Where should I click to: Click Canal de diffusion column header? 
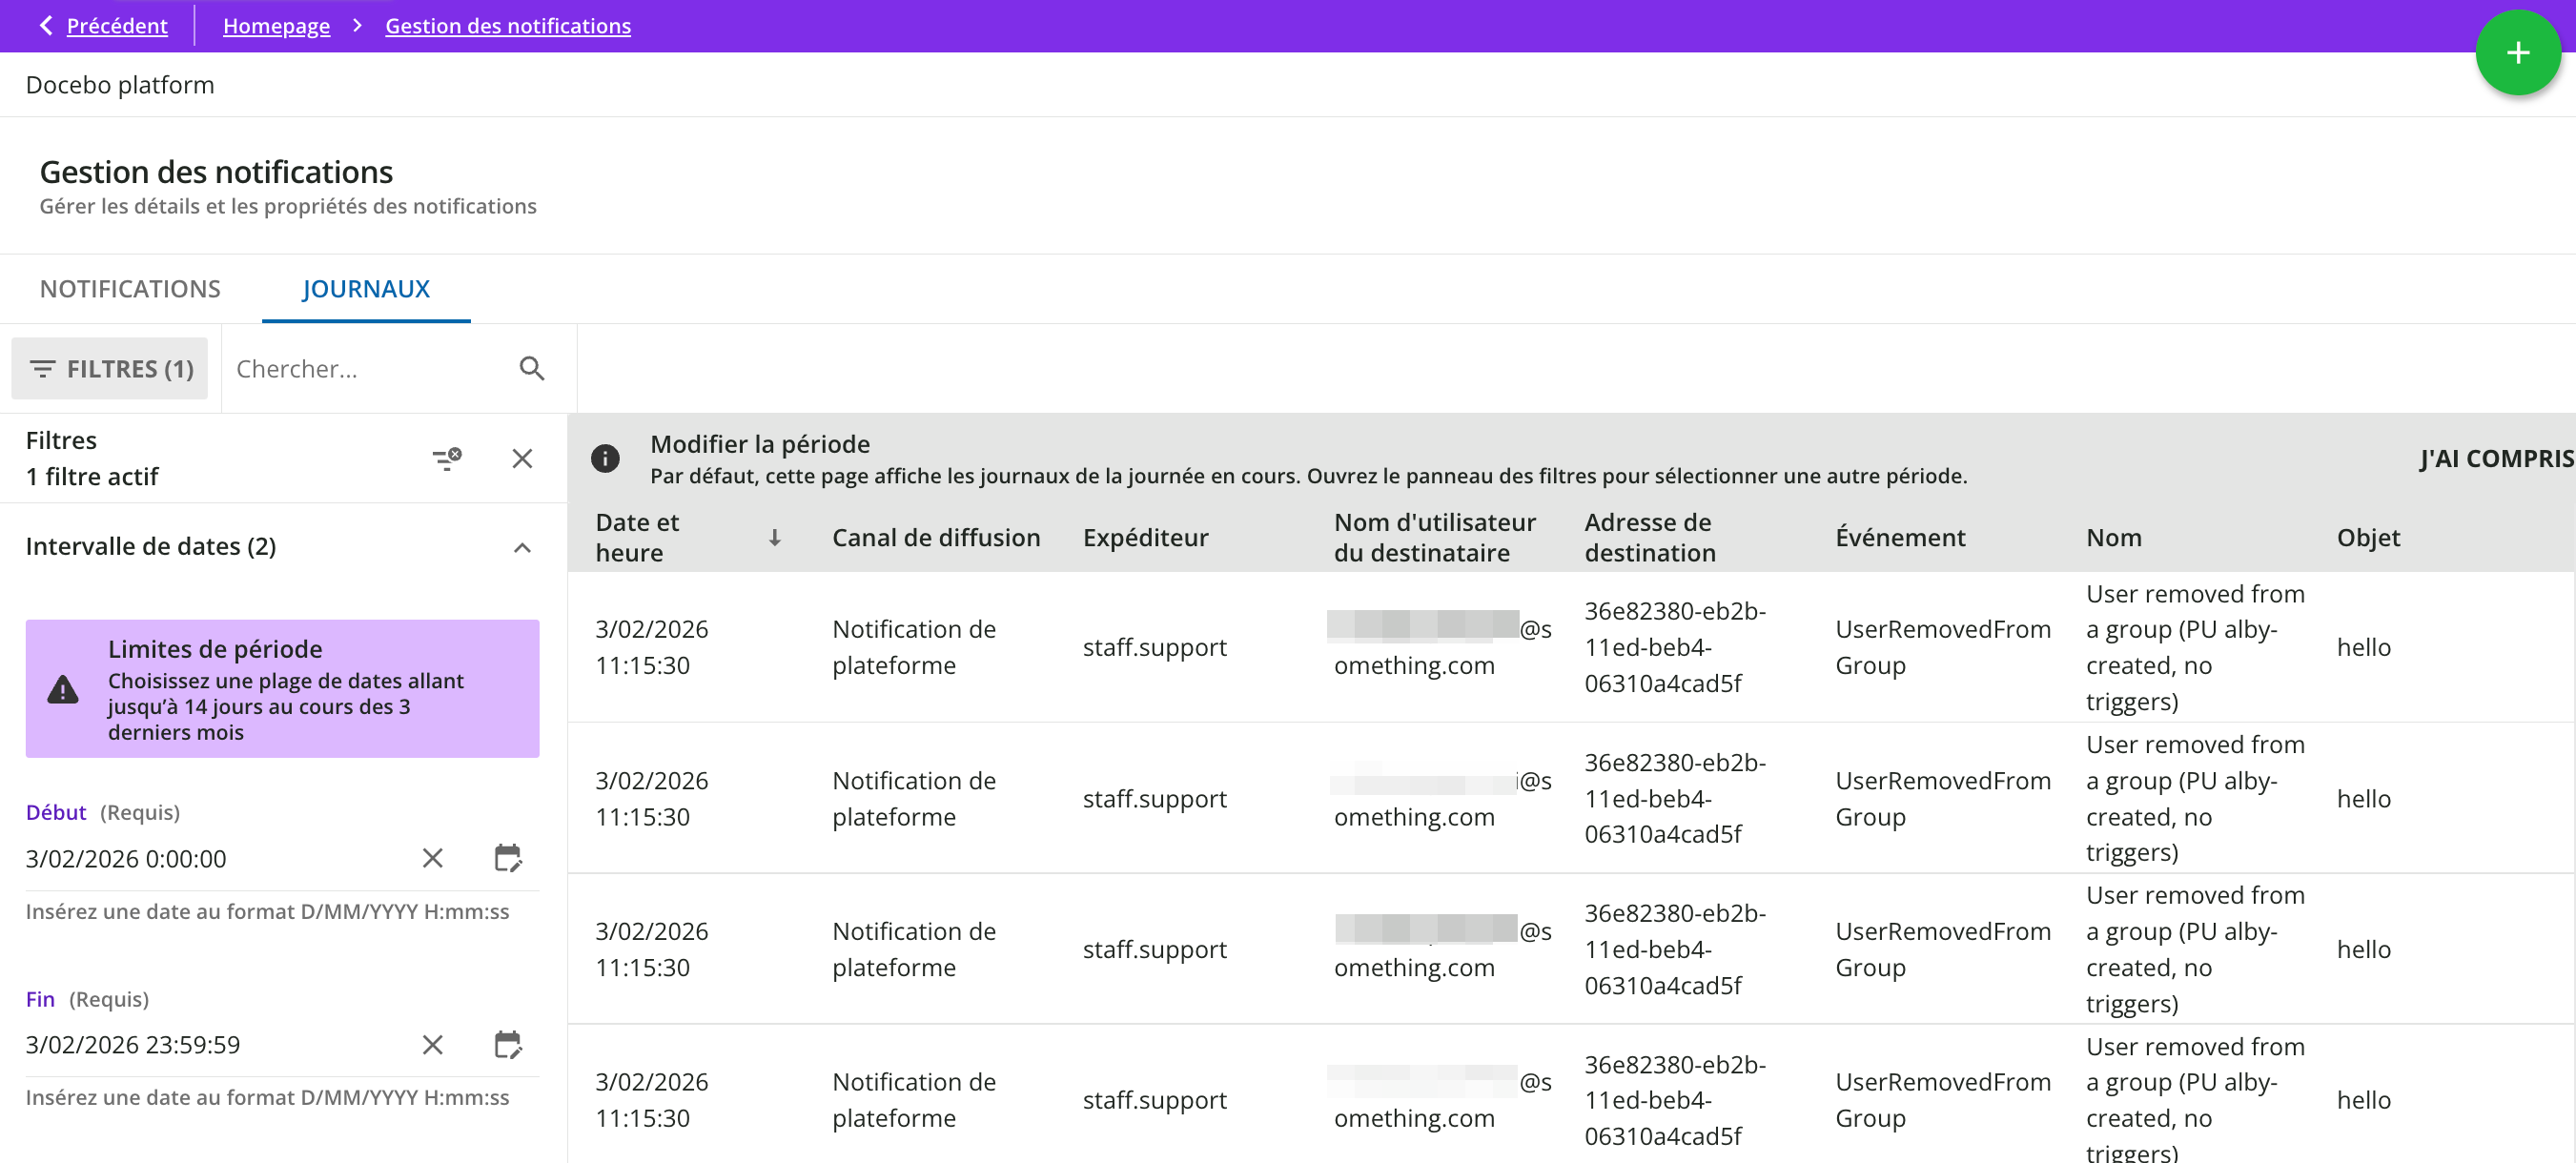pos(935,538)
